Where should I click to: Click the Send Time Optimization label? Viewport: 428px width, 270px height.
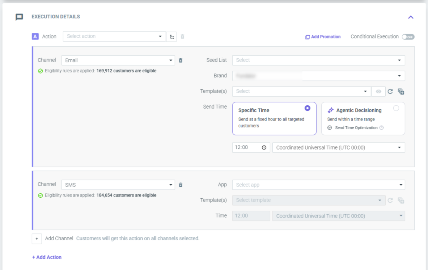pos(356,128)
